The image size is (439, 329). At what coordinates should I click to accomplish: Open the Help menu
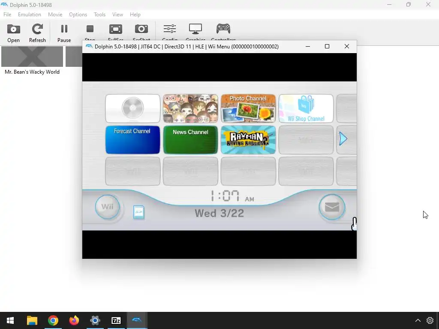[x=135, y=15]
